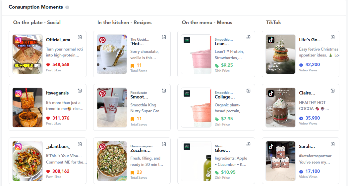Click the info icon beside Consumption Moments
Image resolution: width=348 pixels, height=186 pixels.
click(x=67, y=7)
